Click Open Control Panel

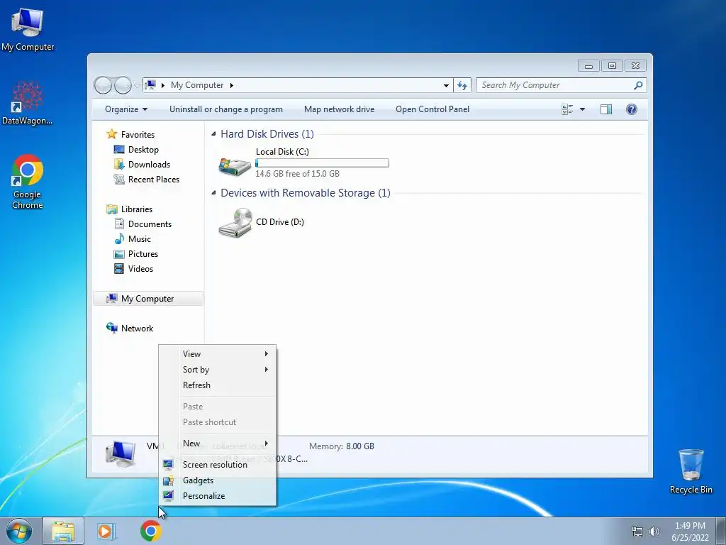coord(432,109)
